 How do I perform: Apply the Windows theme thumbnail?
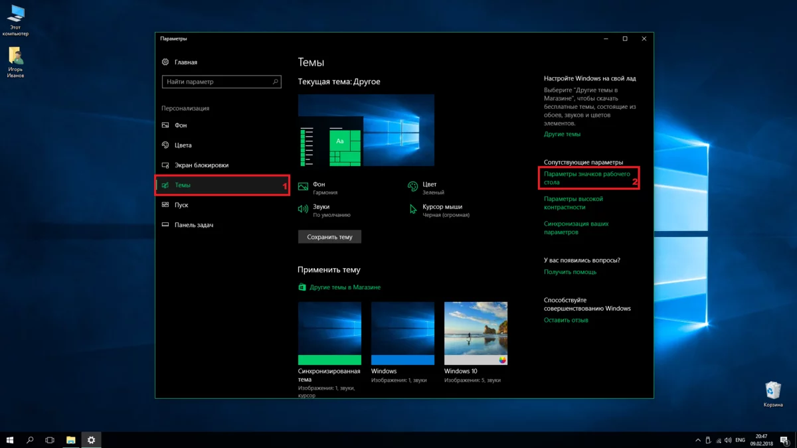click(402, 333)
